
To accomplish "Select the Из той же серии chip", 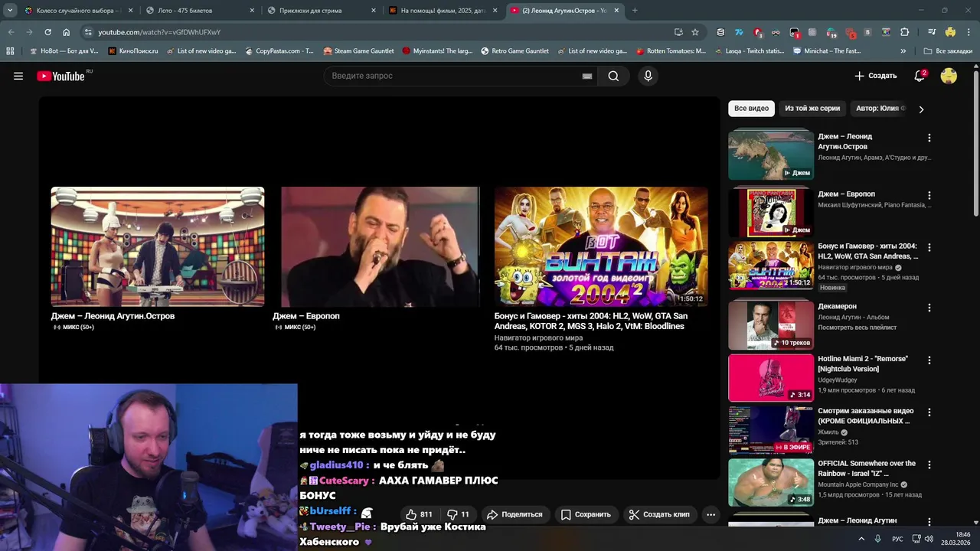I will pyautogui.click(x=812, y=109).
